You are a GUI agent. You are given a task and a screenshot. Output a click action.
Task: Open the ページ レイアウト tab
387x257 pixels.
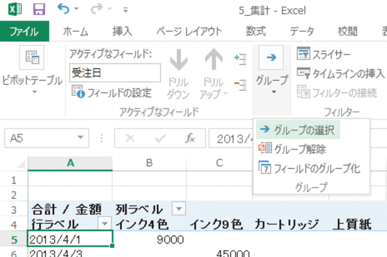point(189,32)
